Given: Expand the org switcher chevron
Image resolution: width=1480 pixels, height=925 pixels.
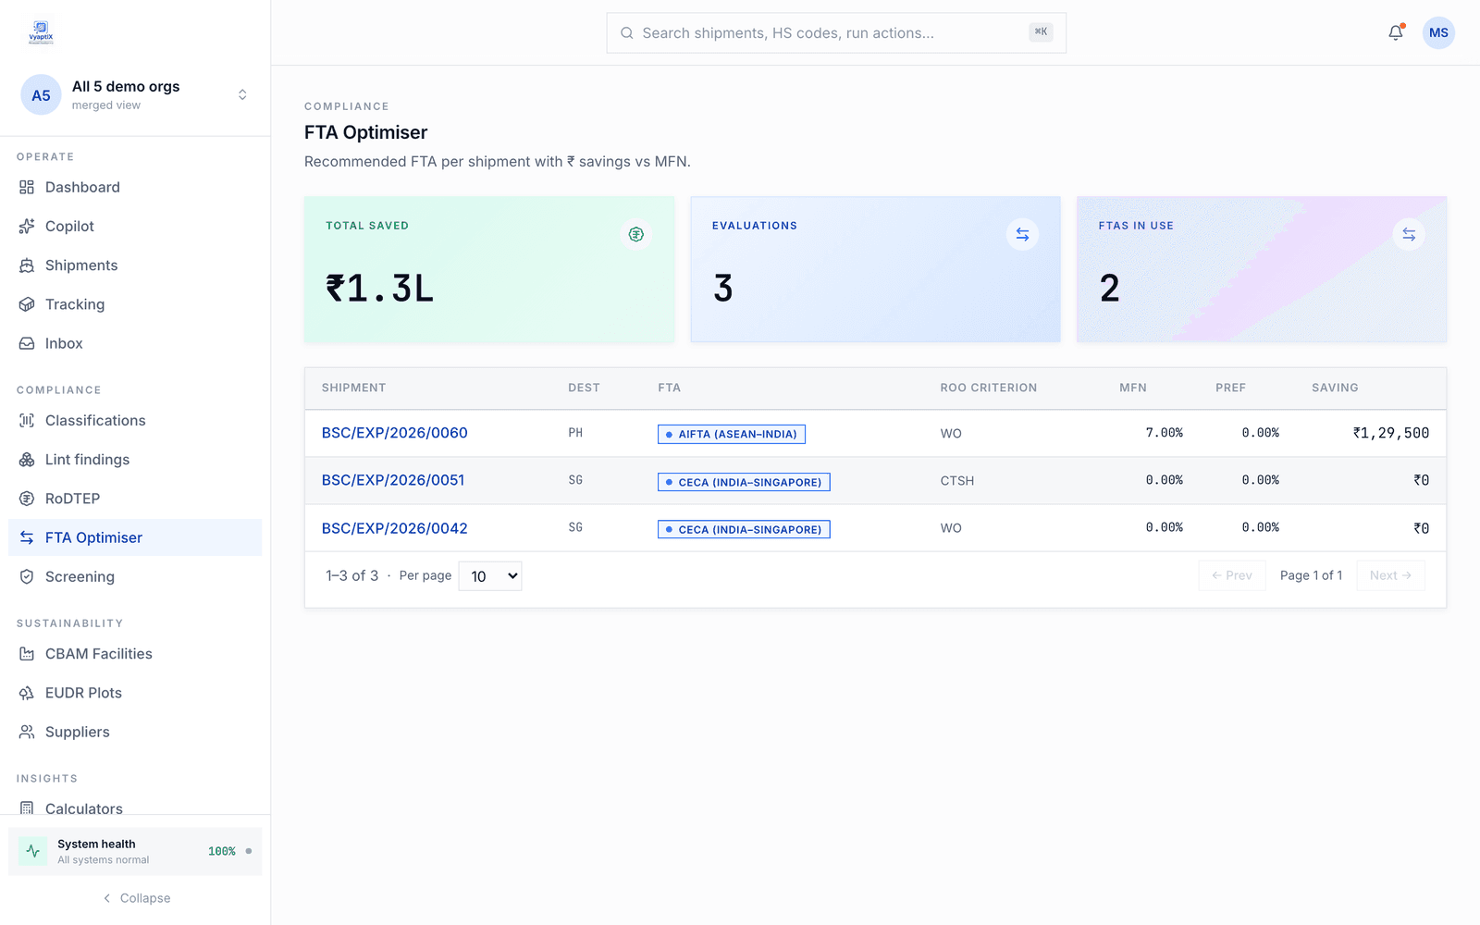Looking at the screenshot, I should click(x=242, y=95).
